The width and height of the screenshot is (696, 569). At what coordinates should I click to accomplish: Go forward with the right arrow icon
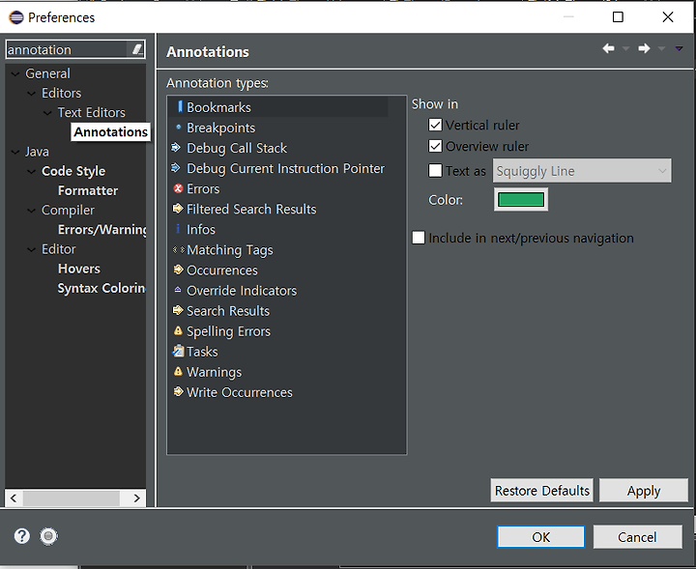click(644, 48)
